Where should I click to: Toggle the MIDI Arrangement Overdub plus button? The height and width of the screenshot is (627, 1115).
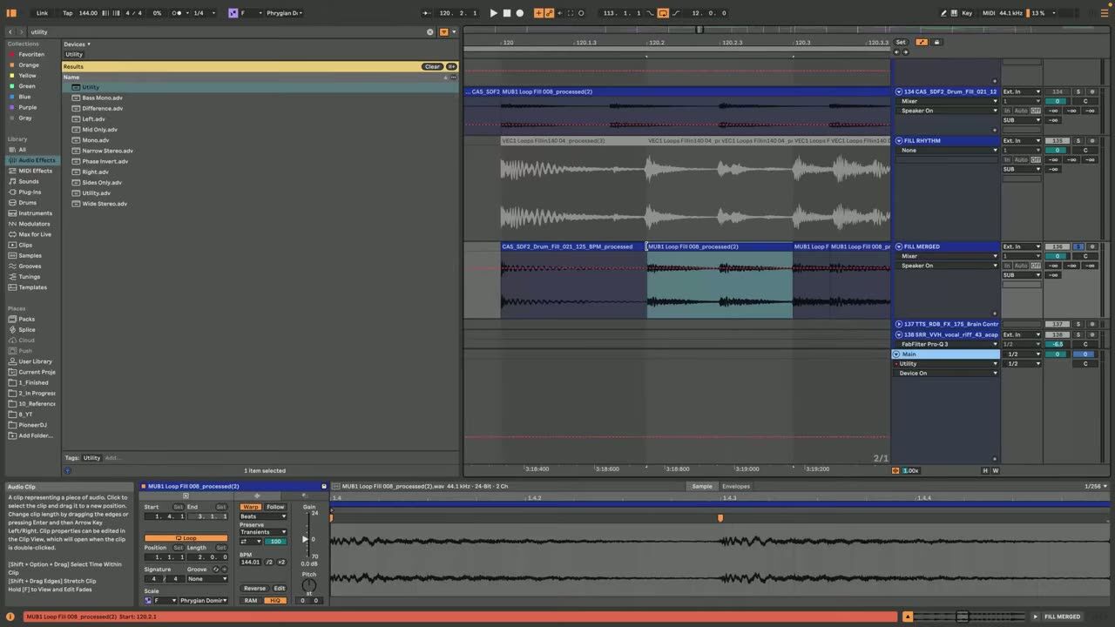(x=538, y=13)
